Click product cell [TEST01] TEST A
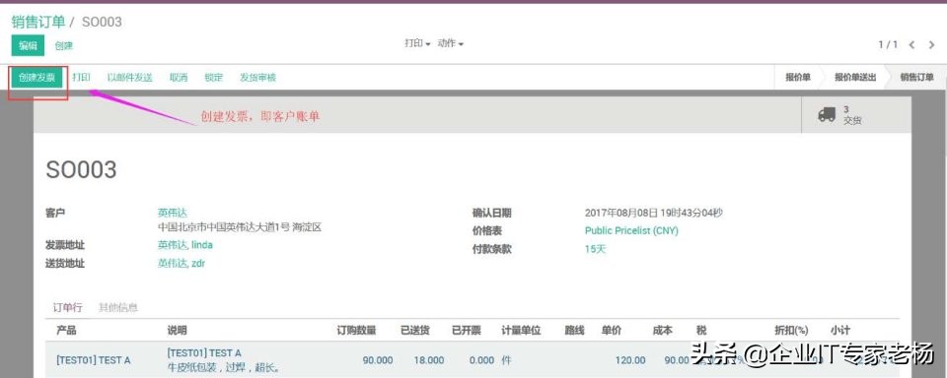 pos(93,360)
